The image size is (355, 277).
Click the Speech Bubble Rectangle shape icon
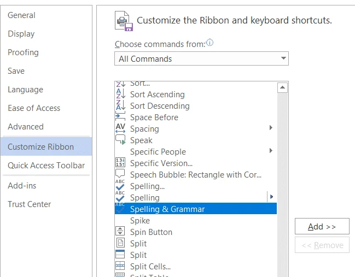point(120,174)
